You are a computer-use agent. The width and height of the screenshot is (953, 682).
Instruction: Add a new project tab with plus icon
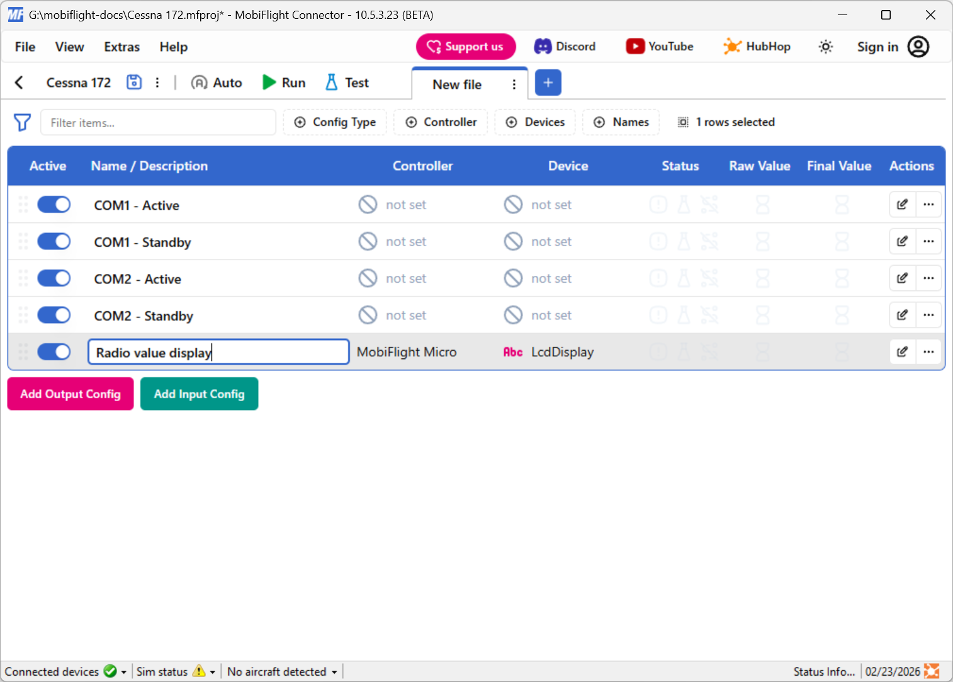click(x=548, y=82)
